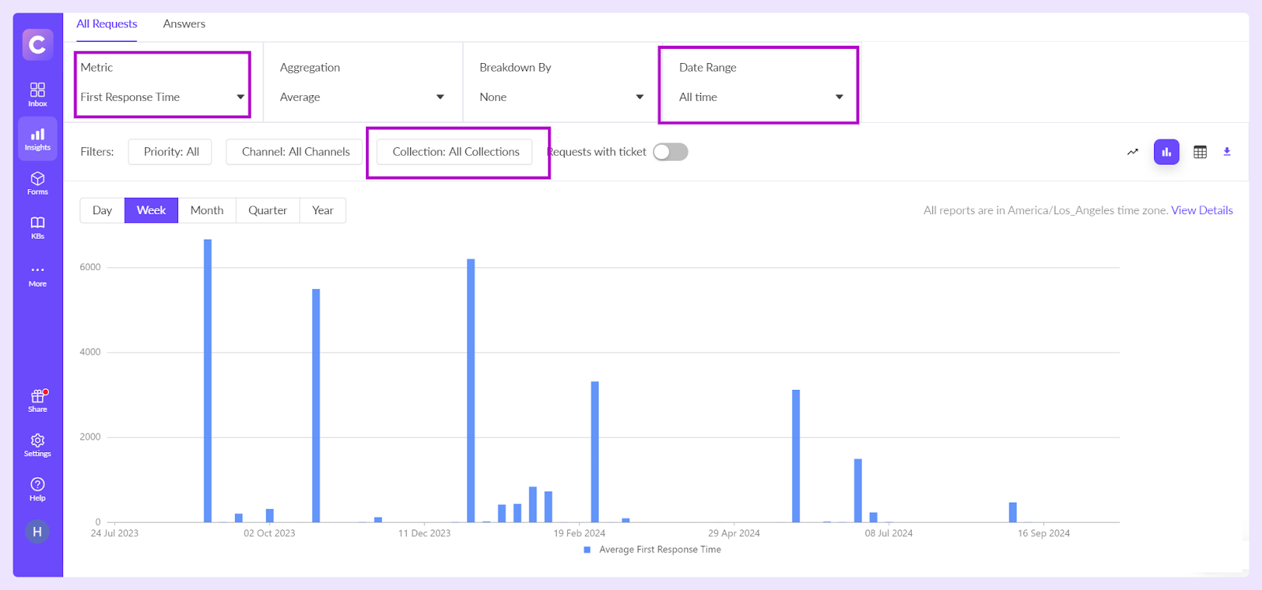Click the View Details link
This screenshot has height=590, width=1262.
pos(1202,210)
